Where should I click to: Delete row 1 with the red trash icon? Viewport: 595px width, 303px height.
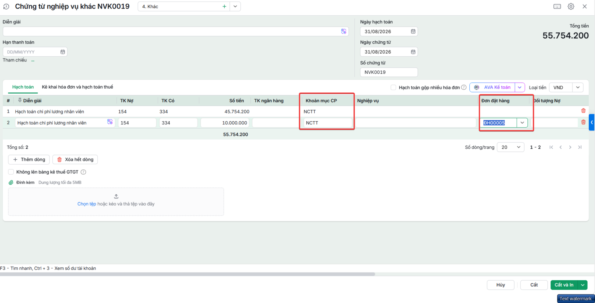583,111
